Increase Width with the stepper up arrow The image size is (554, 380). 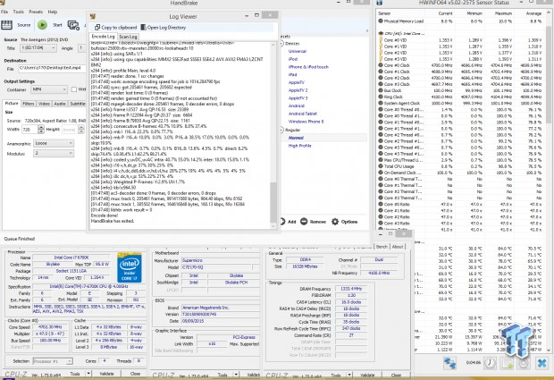tap(41, 127)
